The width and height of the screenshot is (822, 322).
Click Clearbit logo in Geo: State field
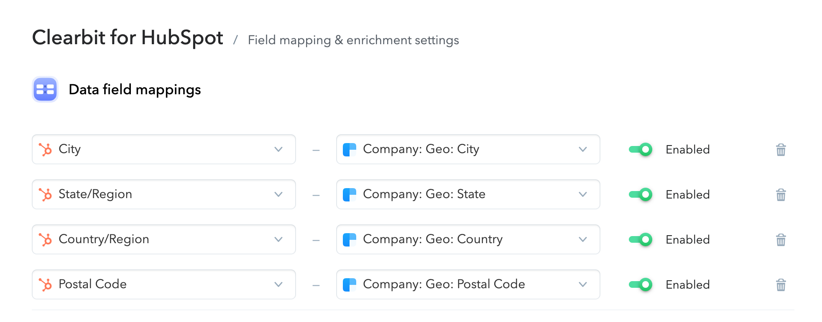coord(350,194)
